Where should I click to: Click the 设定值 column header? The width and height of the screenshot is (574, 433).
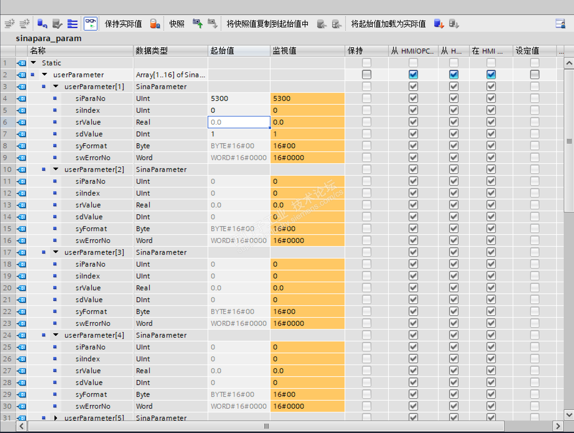535,51
